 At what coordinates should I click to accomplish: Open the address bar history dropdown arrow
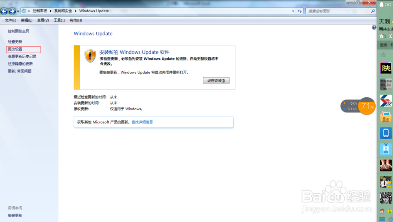293,11
